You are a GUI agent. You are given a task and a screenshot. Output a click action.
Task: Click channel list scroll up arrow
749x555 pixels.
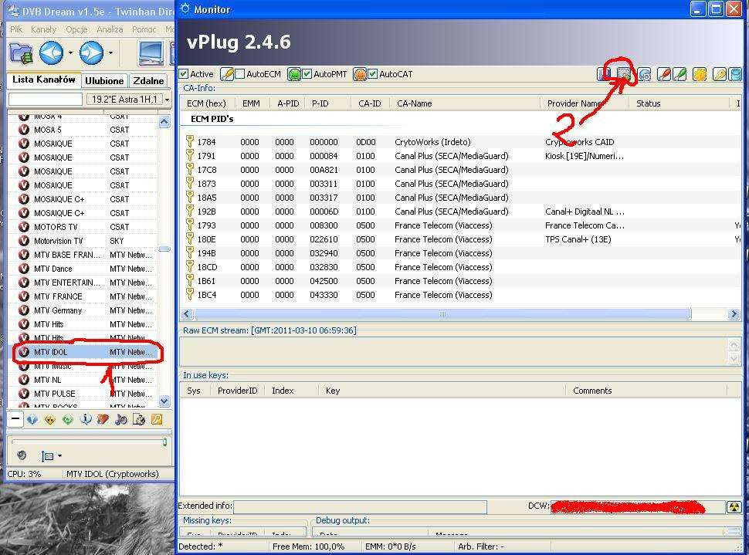164,122
